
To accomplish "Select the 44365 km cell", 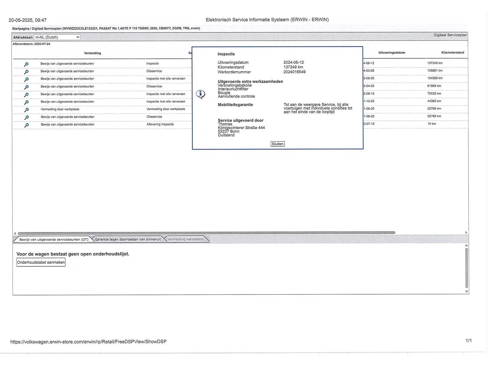I will 434,101.
